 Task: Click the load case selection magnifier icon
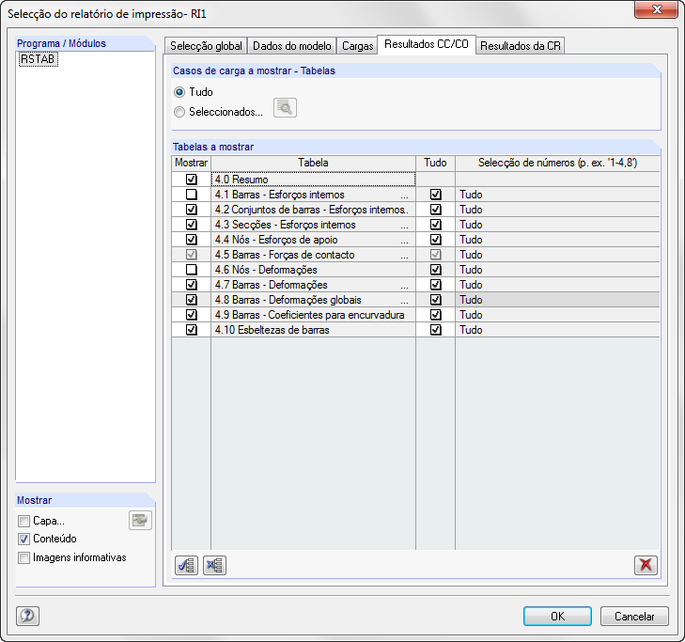click(285, 108)
